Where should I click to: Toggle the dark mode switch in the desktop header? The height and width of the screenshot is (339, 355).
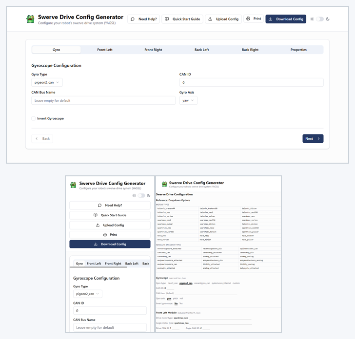(320, 19)
